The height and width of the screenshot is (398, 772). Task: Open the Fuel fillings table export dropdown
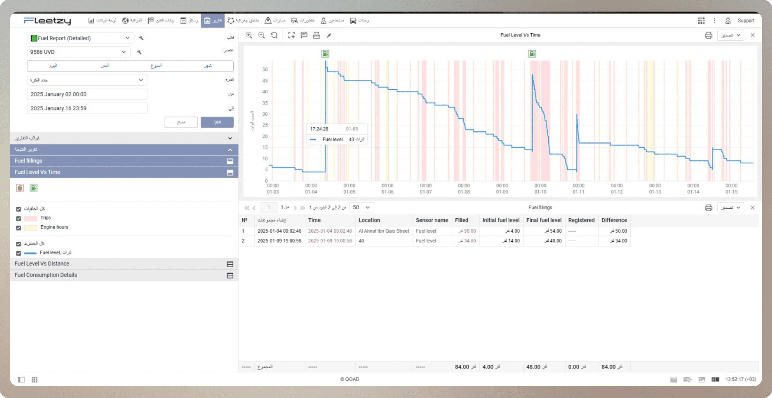click(731, 208)
